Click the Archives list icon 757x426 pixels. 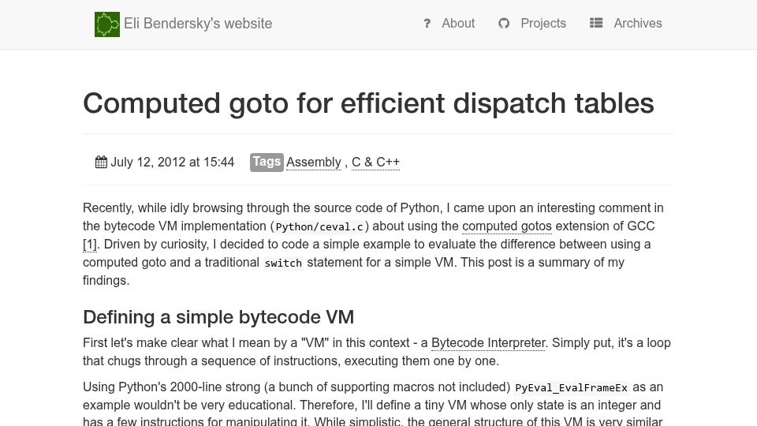point(596,23)
